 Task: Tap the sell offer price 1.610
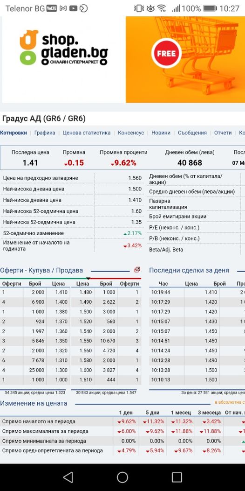click(86, 380)
